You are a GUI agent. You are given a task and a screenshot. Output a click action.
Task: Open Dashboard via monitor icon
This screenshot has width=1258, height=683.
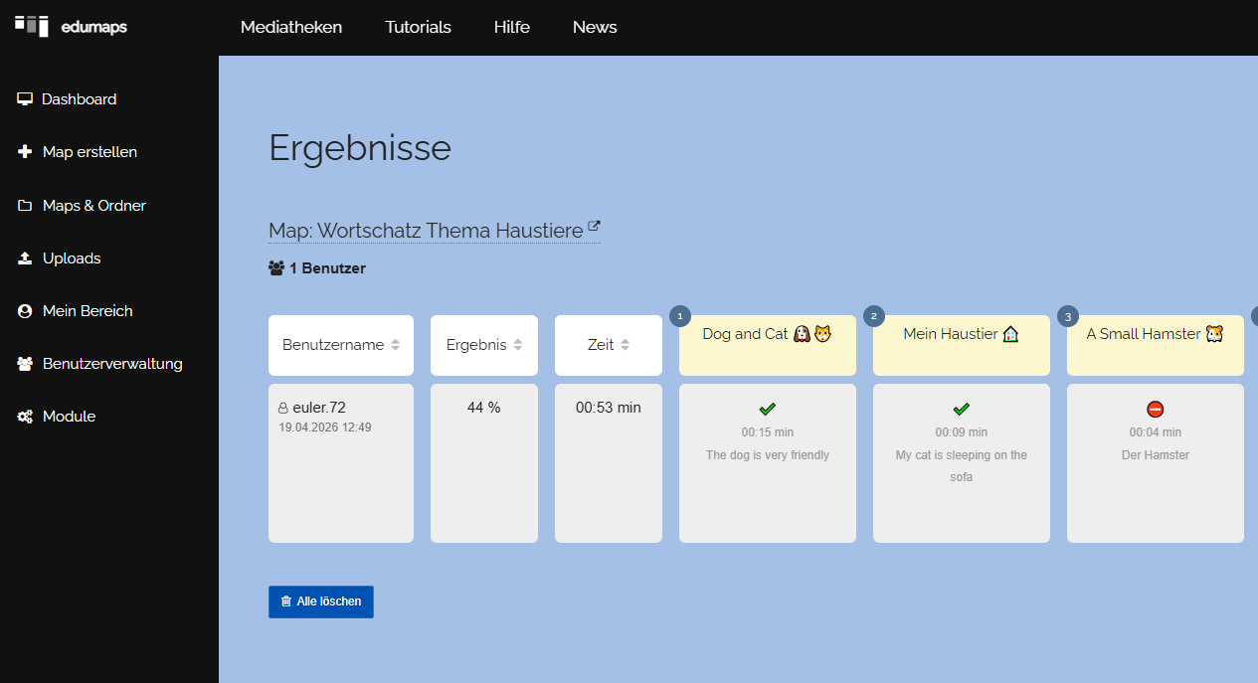tap(25, 99)
